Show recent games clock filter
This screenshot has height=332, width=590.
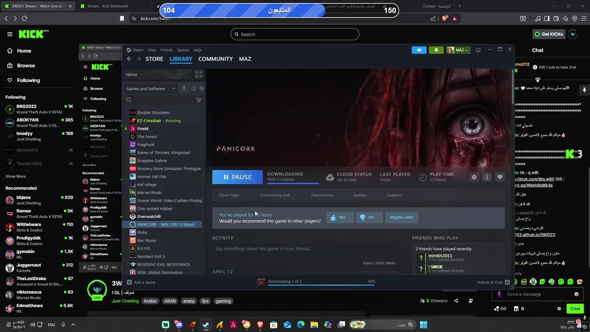pyautogui.click(x=194, y=89)
